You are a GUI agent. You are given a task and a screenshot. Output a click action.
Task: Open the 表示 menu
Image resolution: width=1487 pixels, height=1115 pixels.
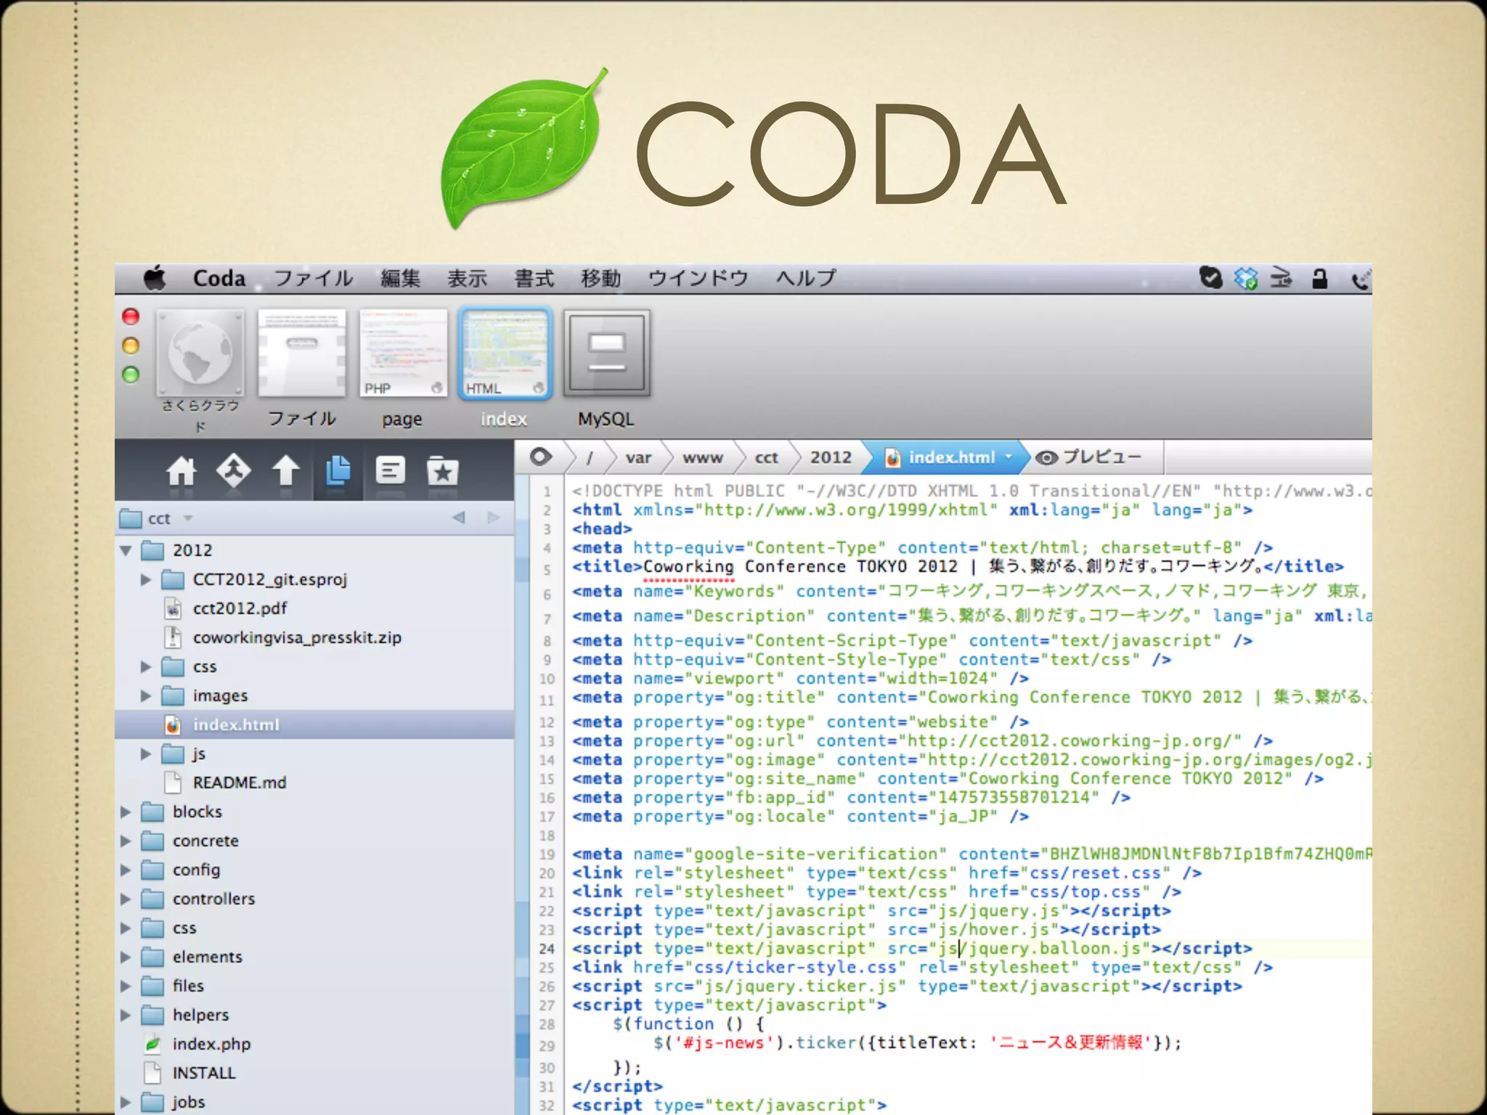pos(467,278)
